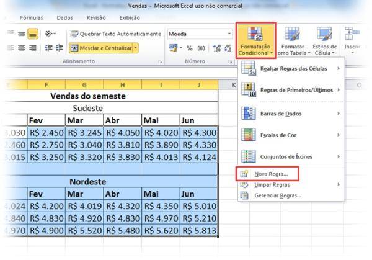
Task: Select column F header
Action: (x=46, y=85)
